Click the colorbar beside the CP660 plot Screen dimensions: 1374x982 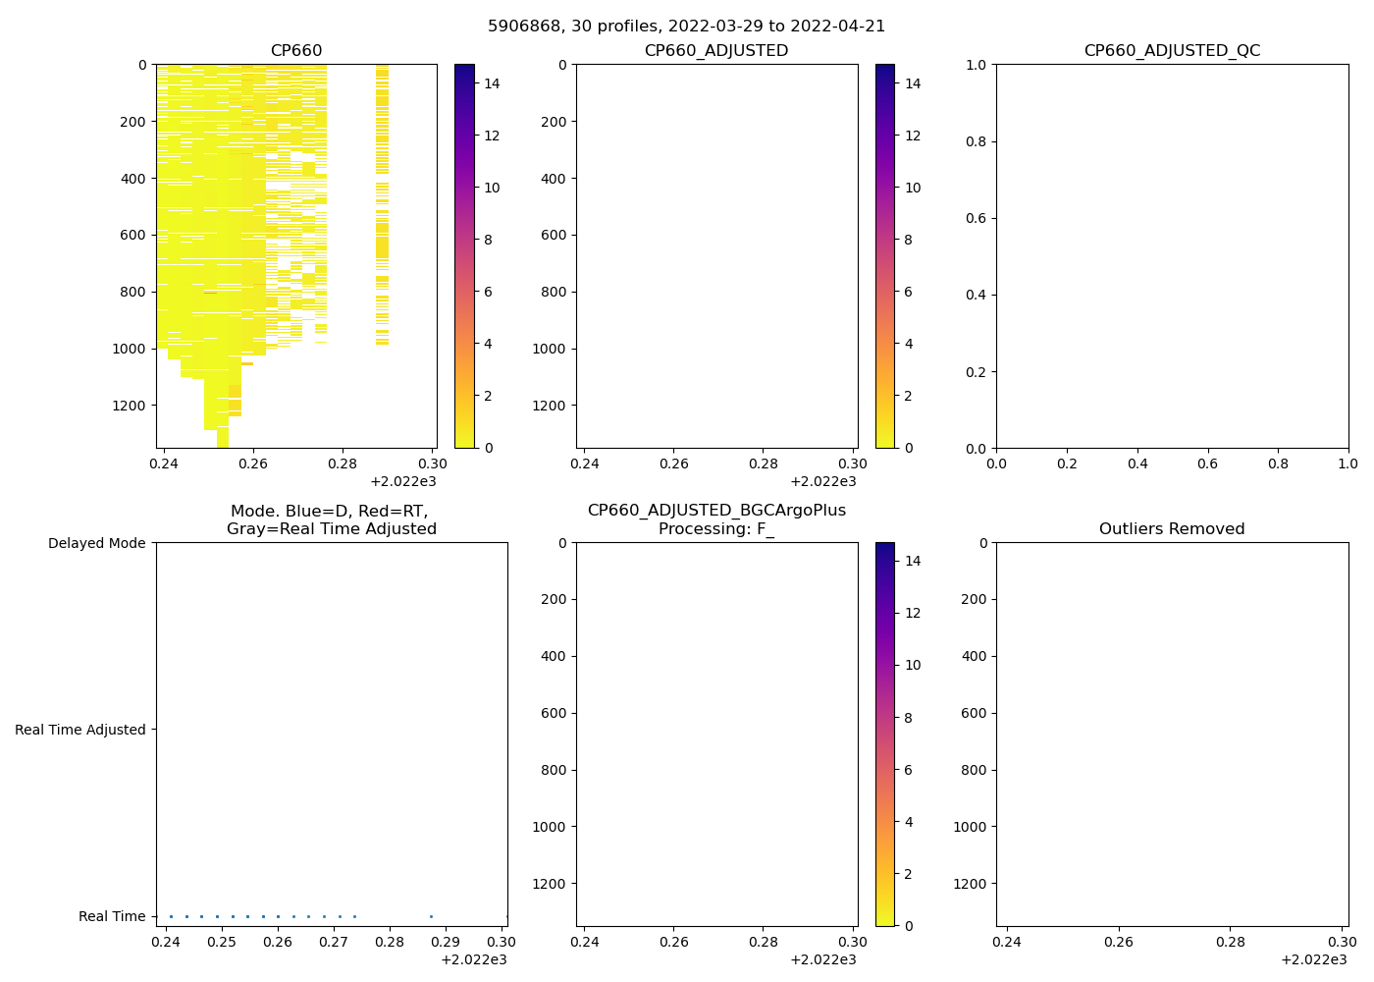[x=464, y=255]
